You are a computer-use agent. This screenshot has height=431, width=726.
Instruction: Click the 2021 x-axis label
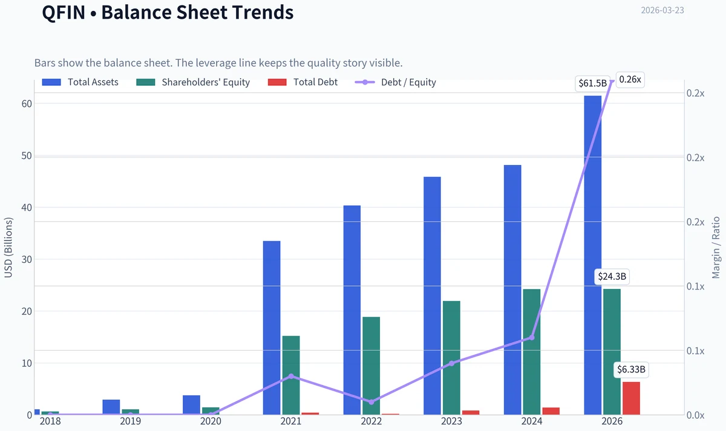click(291, 421)
